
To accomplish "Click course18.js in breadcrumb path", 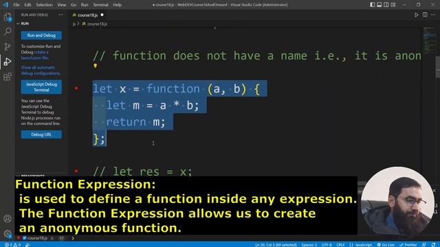I will click(97, 24).
